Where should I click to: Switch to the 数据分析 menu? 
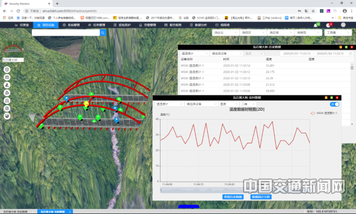tap(198, 25)
